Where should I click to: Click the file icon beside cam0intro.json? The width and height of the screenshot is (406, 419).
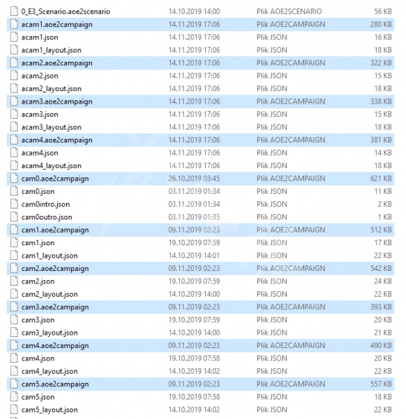14,204
